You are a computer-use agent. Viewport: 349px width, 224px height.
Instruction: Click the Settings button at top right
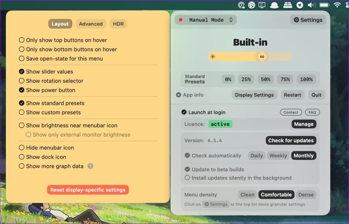point(308,20)
